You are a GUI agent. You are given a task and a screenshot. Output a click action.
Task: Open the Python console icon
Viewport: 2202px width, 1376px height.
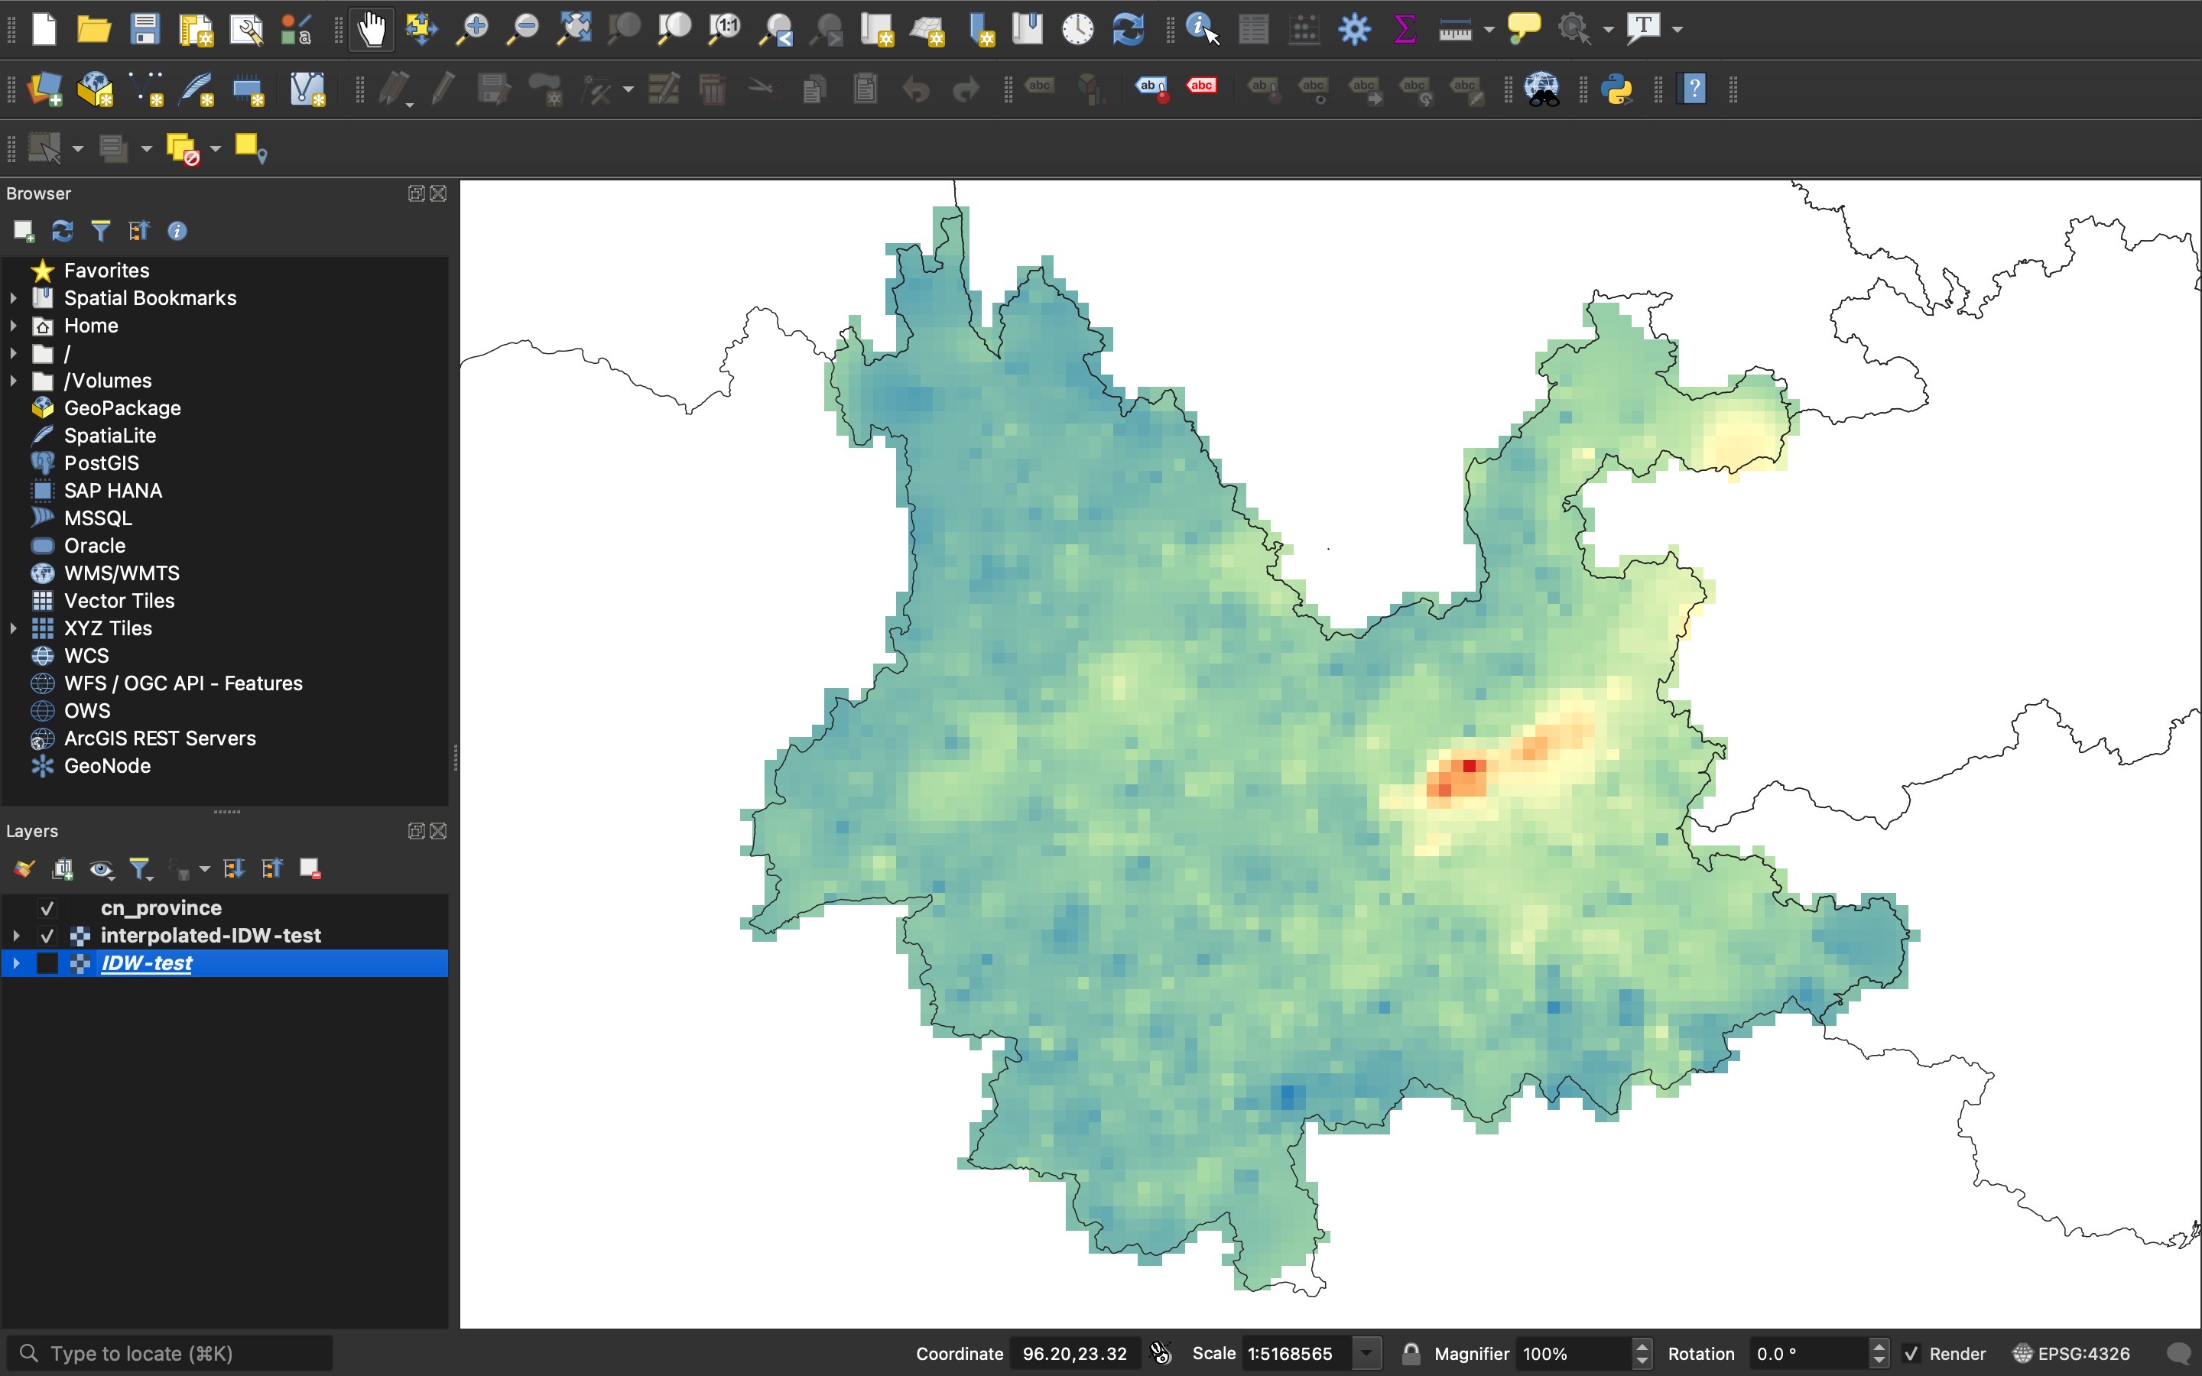[x=1617, y=89]
